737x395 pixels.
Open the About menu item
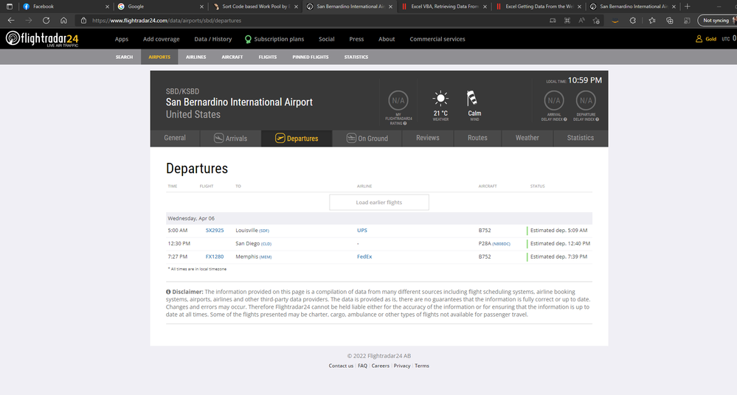tap(387, 39)
